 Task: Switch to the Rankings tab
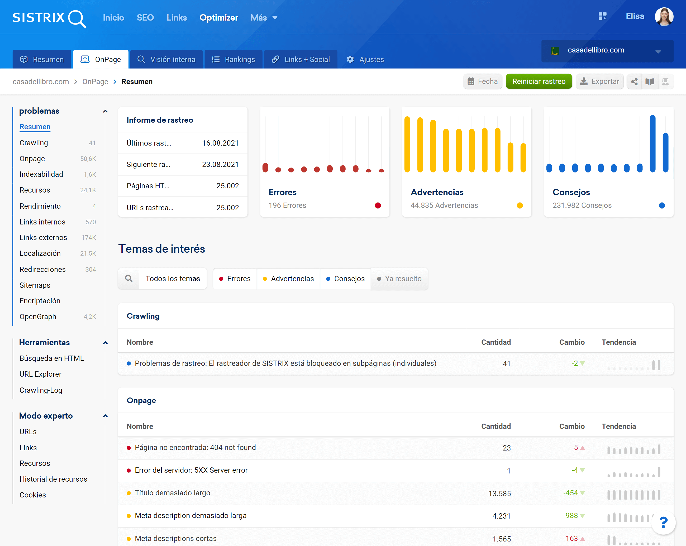234,59
